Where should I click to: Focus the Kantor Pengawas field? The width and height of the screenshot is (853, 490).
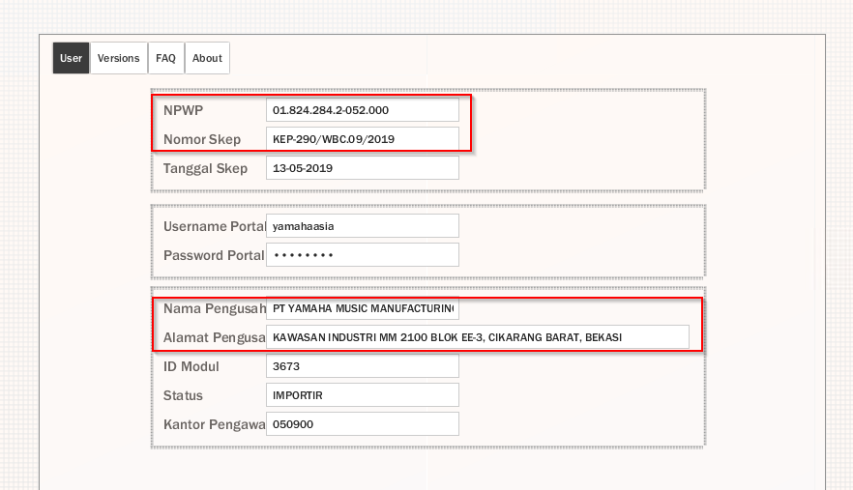click(x=362, y=424)
